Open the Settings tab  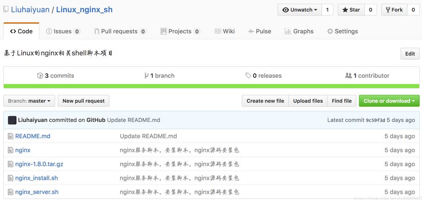pyautogui.click(x=342, y=31)
